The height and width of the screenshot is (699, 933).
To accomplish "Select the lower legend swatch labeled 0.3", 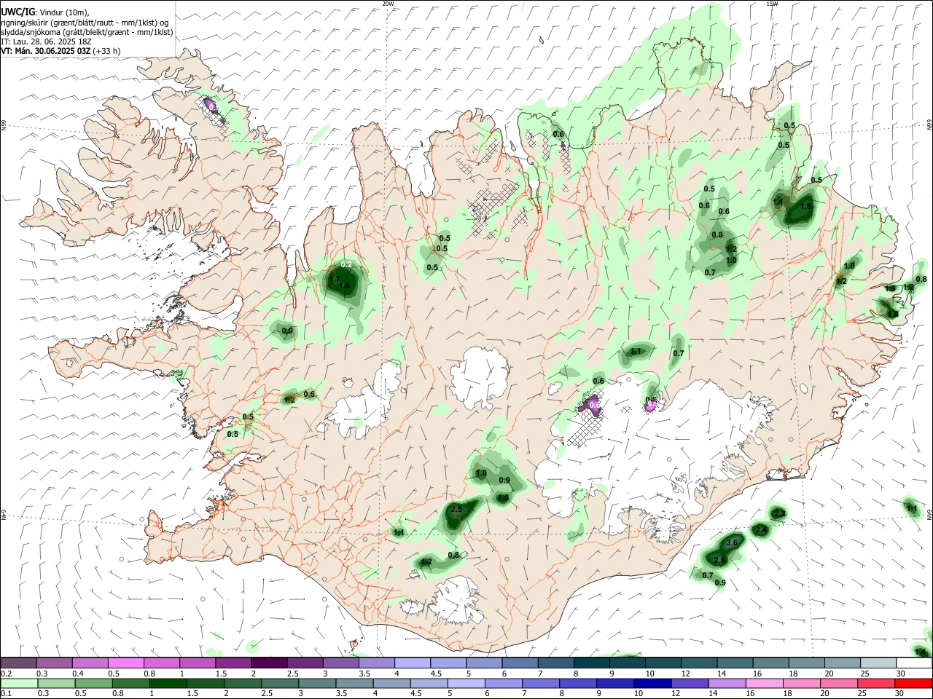I will (55, 684).
